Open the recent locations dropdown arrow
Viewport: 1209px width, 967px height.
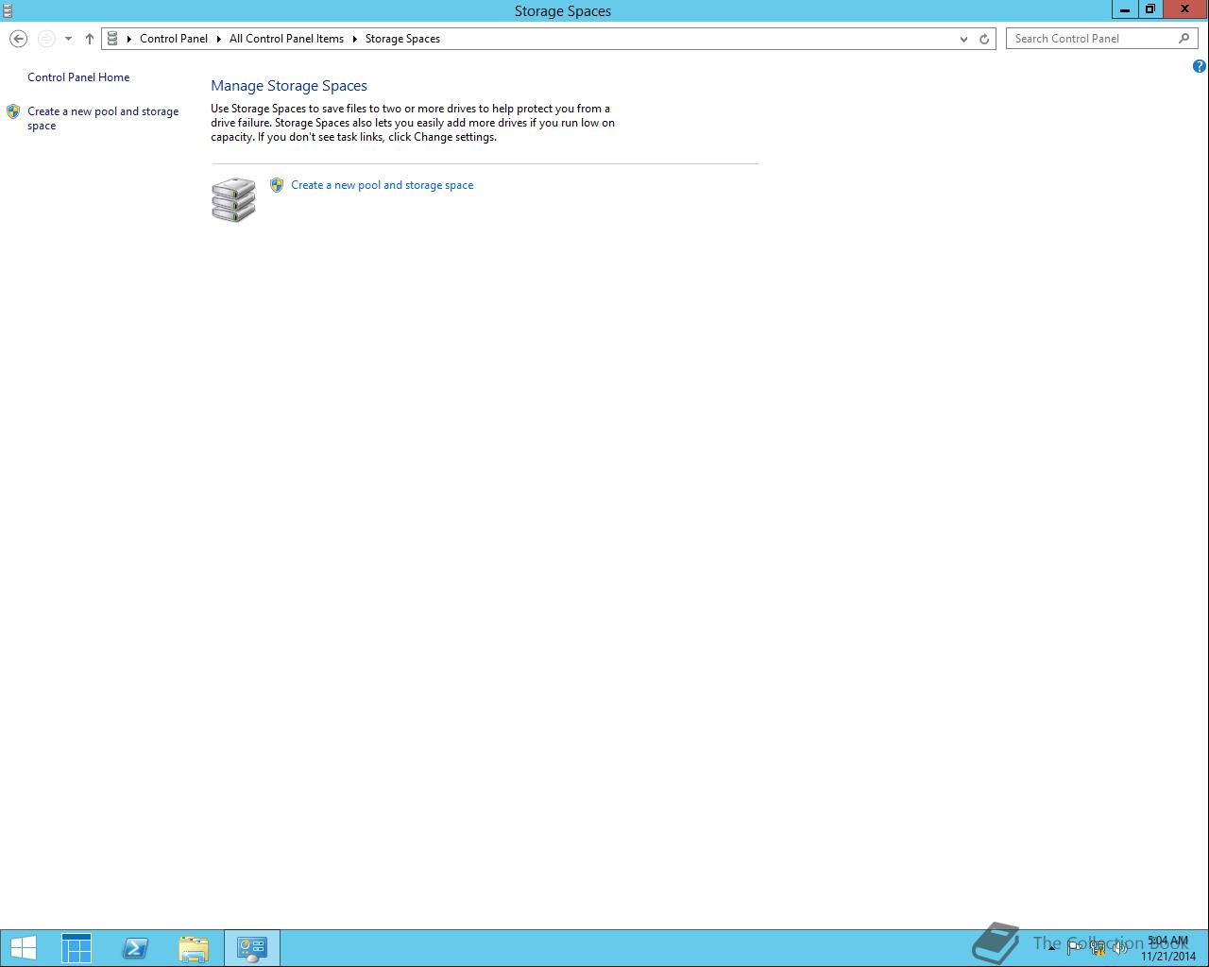tap(68, 39)
